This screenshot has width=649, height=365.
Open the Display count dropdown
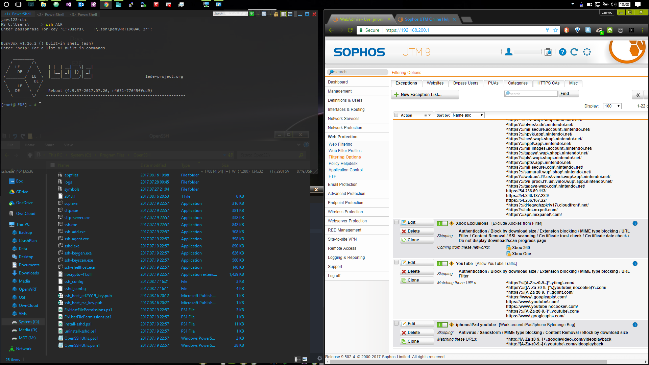click(x=612, y=106)
